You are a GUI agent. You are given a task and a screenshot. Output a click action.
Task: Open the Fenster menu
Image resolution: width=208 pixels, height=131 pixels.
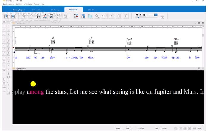37,4
